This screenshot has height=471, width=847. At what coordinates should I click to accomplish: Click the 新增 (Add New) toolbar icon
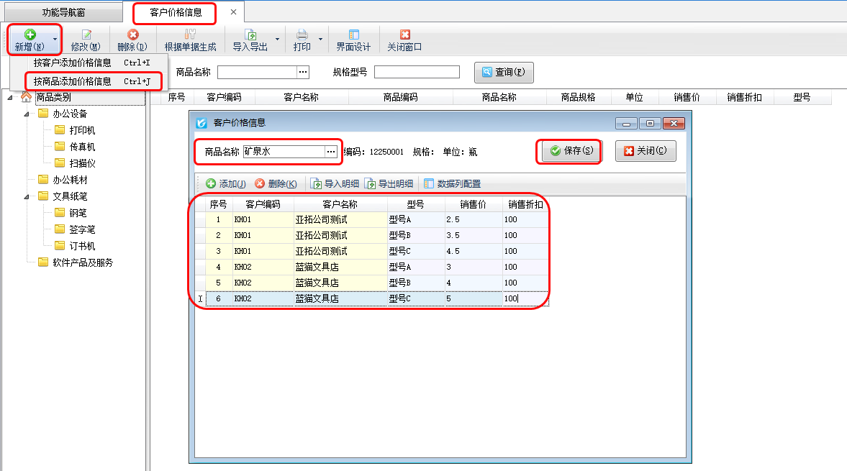[x=30, y=35]
